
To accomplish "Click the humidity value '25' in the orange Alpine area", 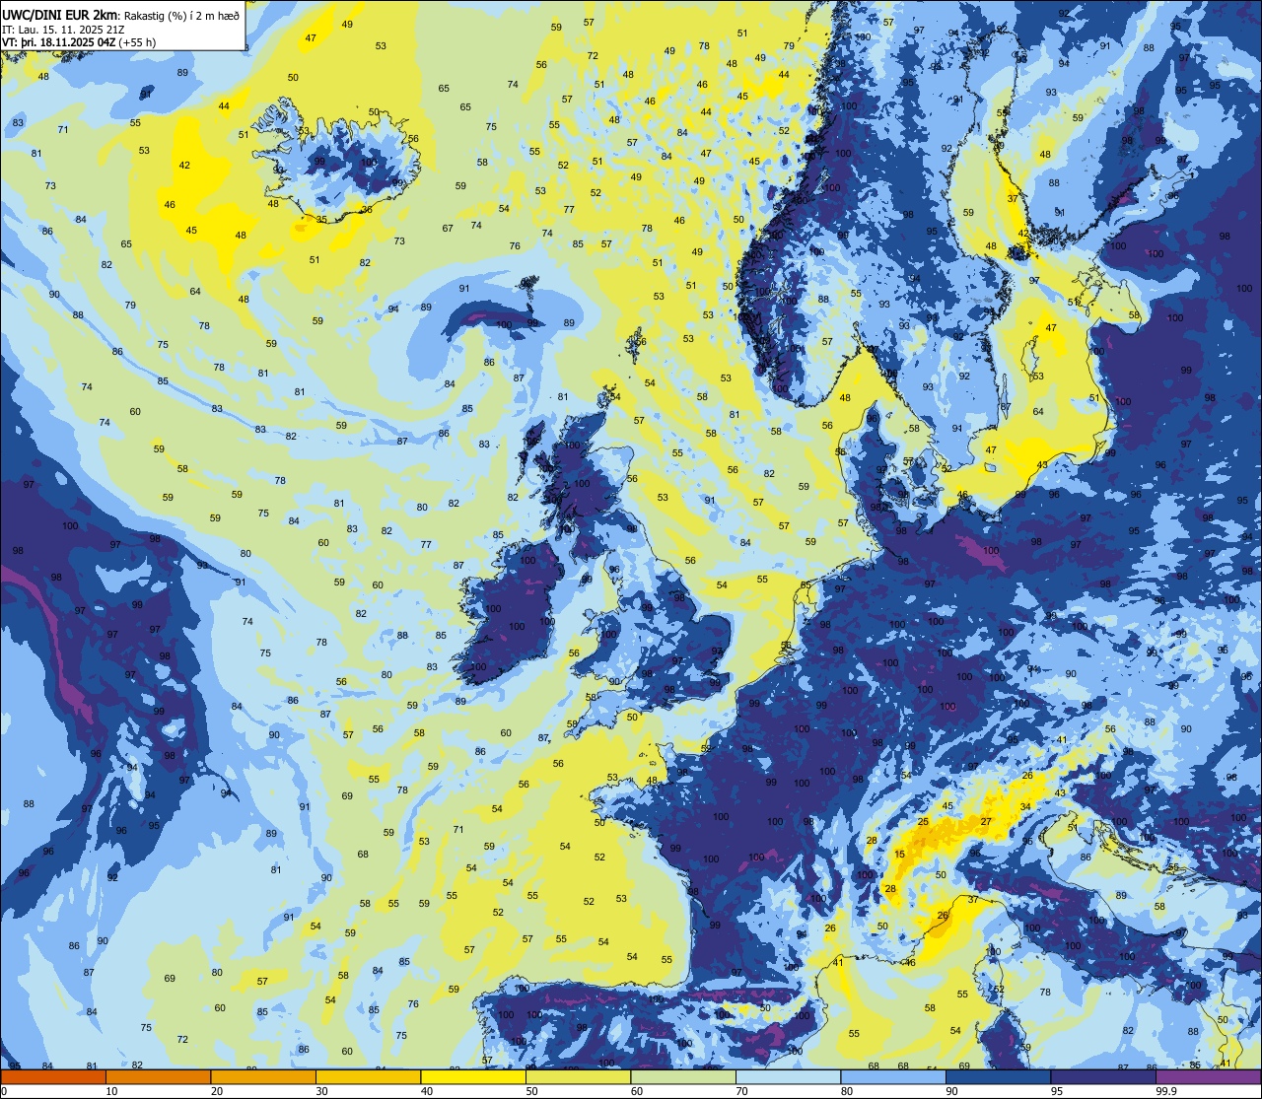I will [924, 821].
